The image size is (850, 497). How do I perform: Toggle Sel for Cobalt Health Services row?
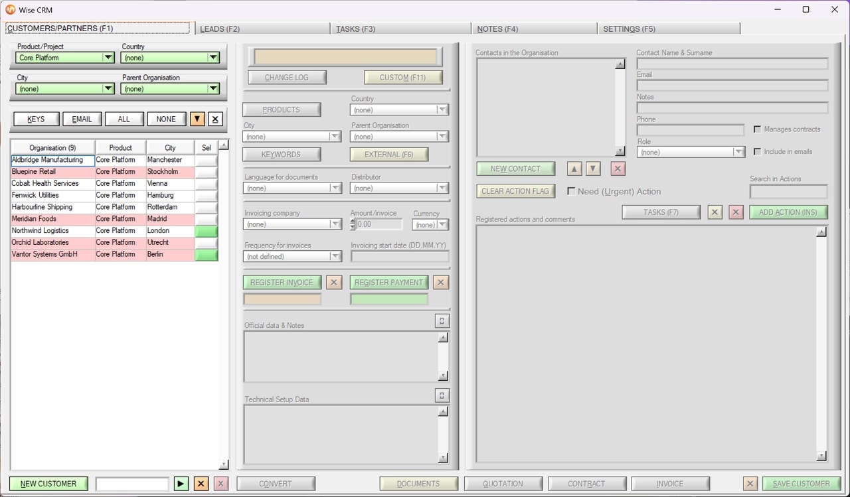click(x=206, y=184)
